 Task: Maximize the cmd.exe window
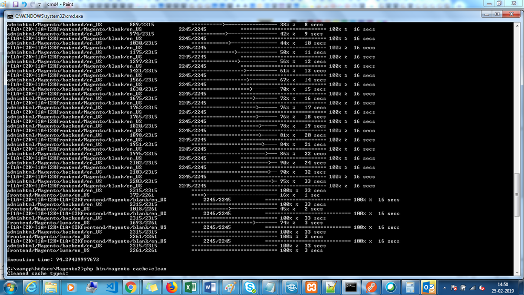point(497,14)
